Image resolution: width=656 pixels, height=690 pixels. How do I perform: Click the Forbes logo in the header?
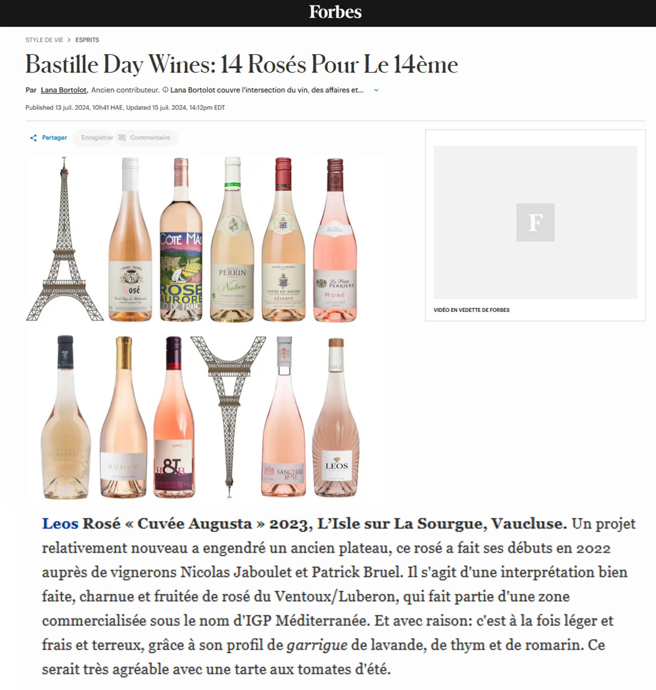pos(335,12)
